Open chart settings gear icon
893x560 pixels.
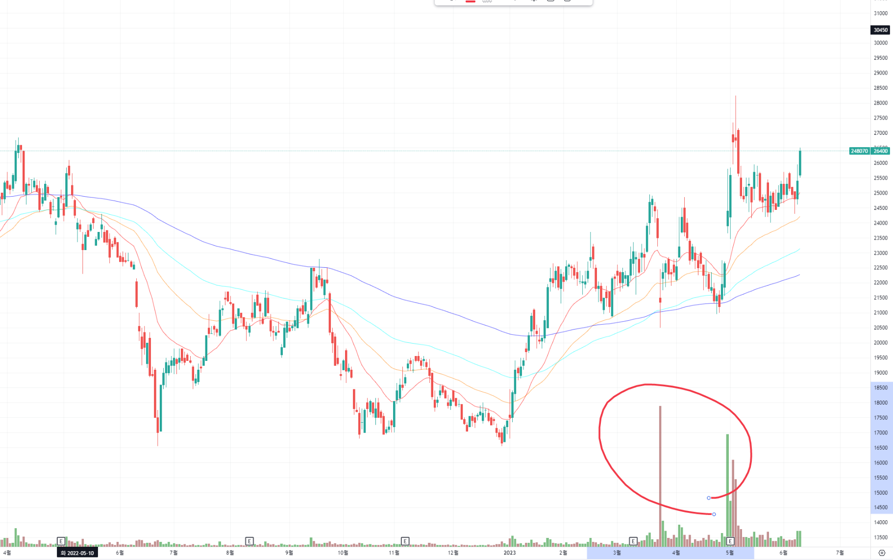[882, 553]
